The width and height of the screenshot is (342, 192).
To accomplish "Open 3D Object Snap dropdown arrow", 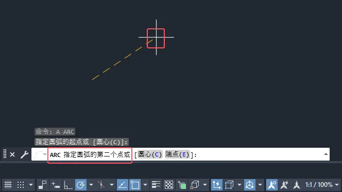I will (205, 185).
